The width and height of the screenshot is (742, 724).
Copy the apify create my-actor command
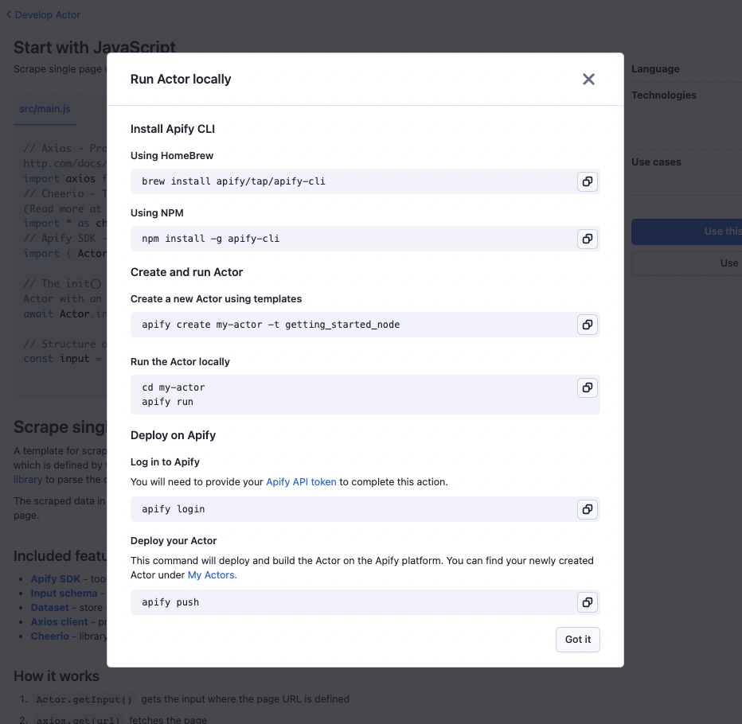(x=587, y=325)
